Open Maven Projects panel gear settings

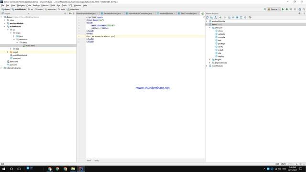pyautogui.click(x=300, y=13)
